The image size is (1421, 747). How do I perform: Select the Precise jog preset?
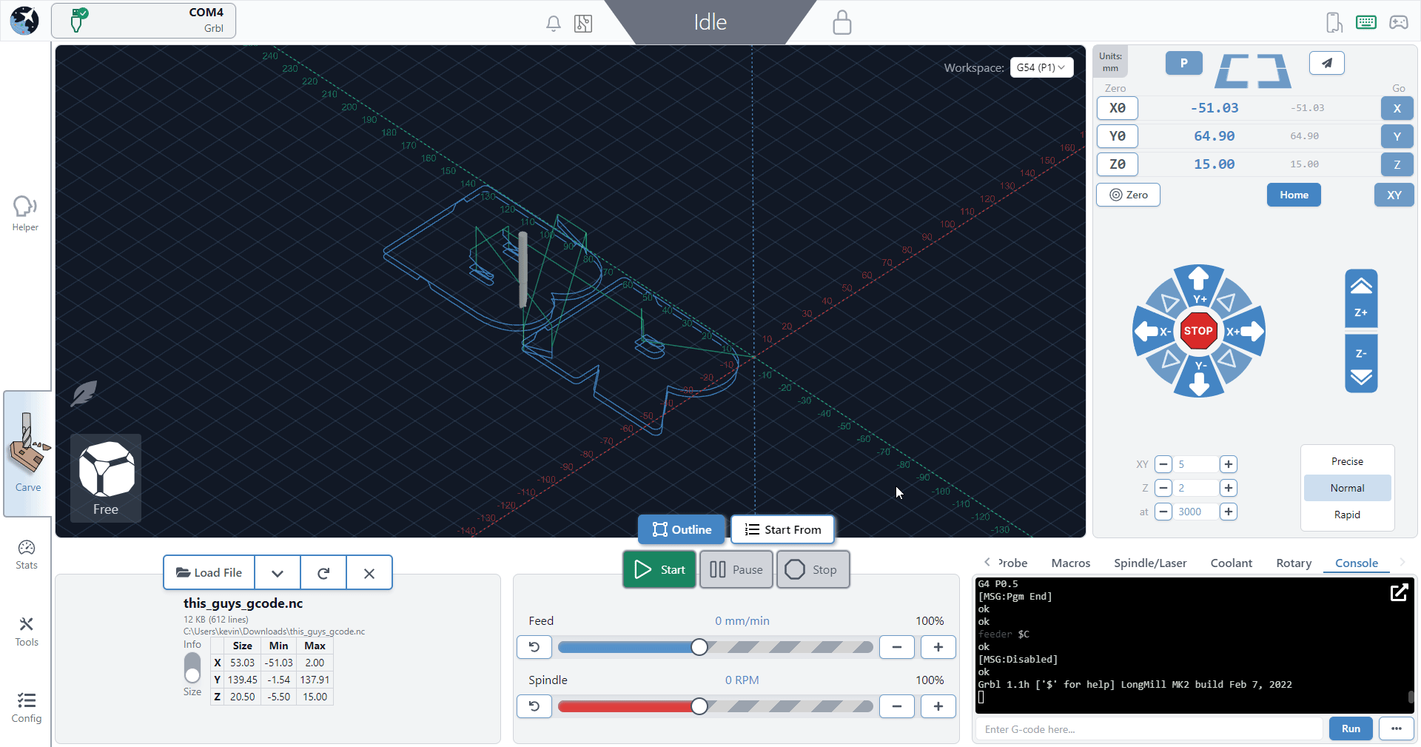click(x=1346, y=461)
